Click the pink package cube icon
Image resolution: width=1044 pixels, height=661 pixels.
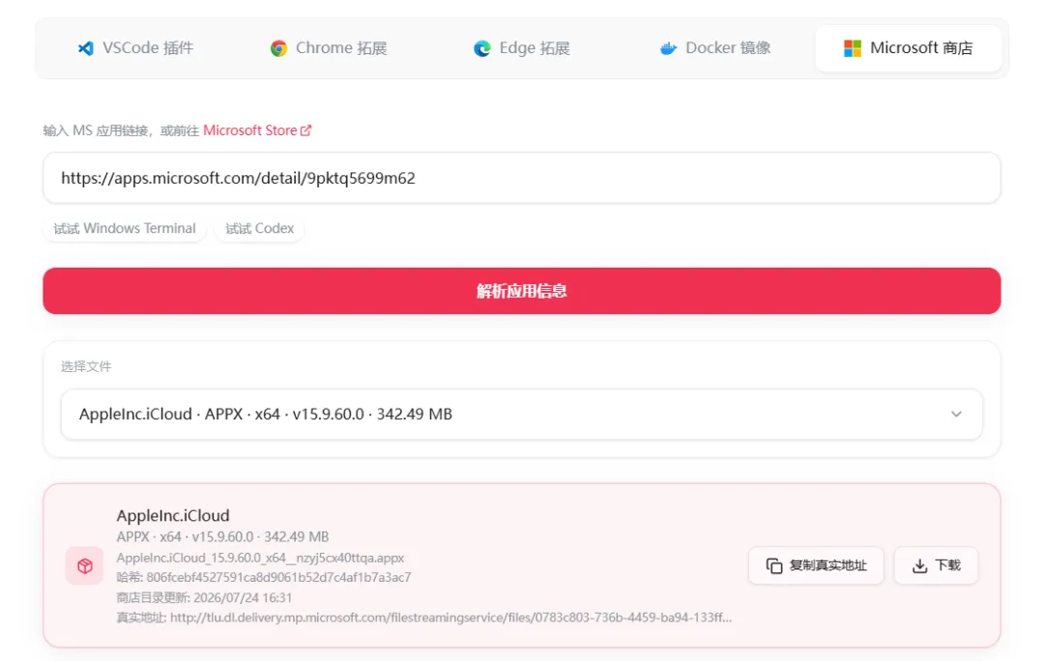coord(84,565)
